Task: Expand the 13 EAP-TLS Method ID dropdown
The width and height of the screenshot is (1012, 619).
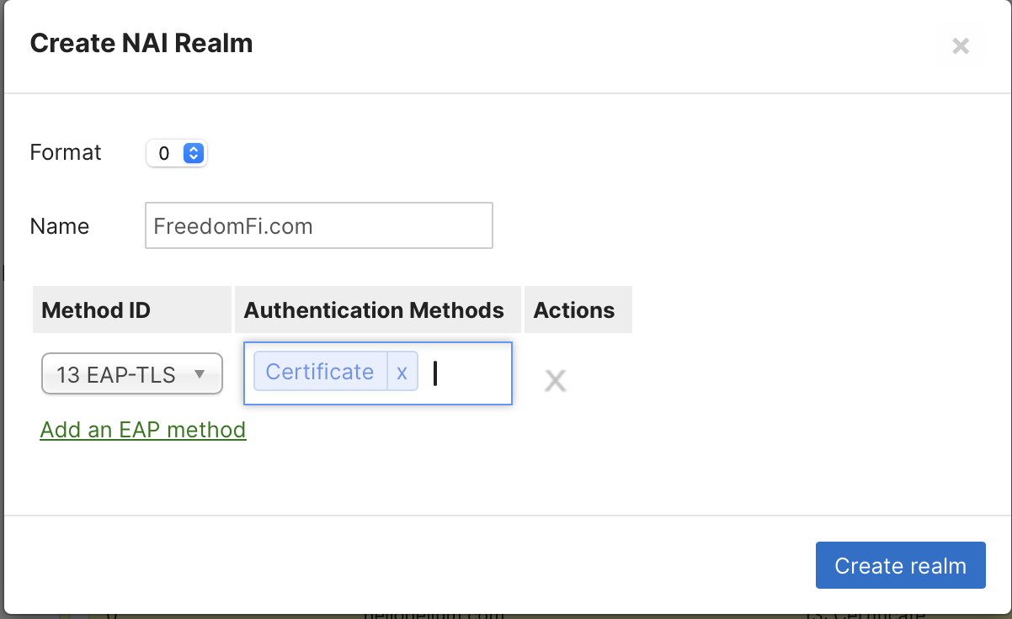Action: click(132, 373)
